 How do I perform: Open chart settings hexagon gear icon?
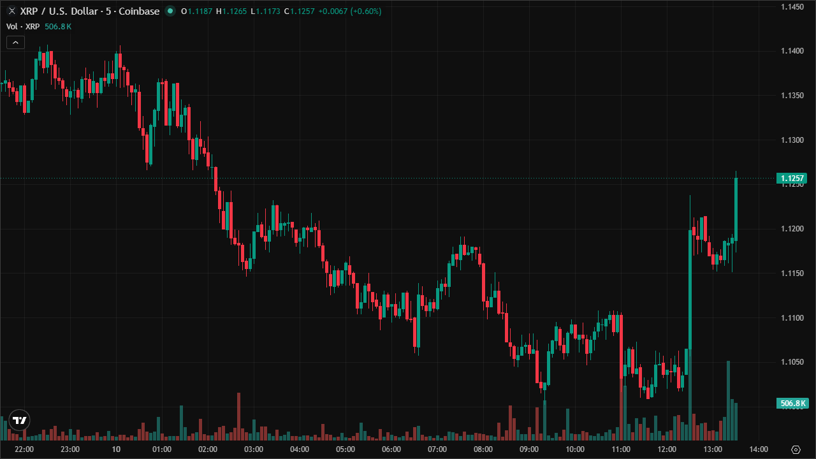pos(796,449)
